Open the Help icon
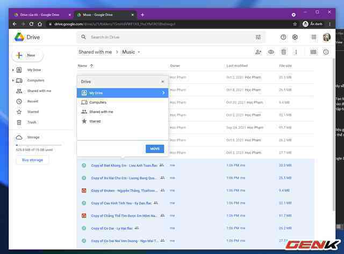 click(283, 37)
